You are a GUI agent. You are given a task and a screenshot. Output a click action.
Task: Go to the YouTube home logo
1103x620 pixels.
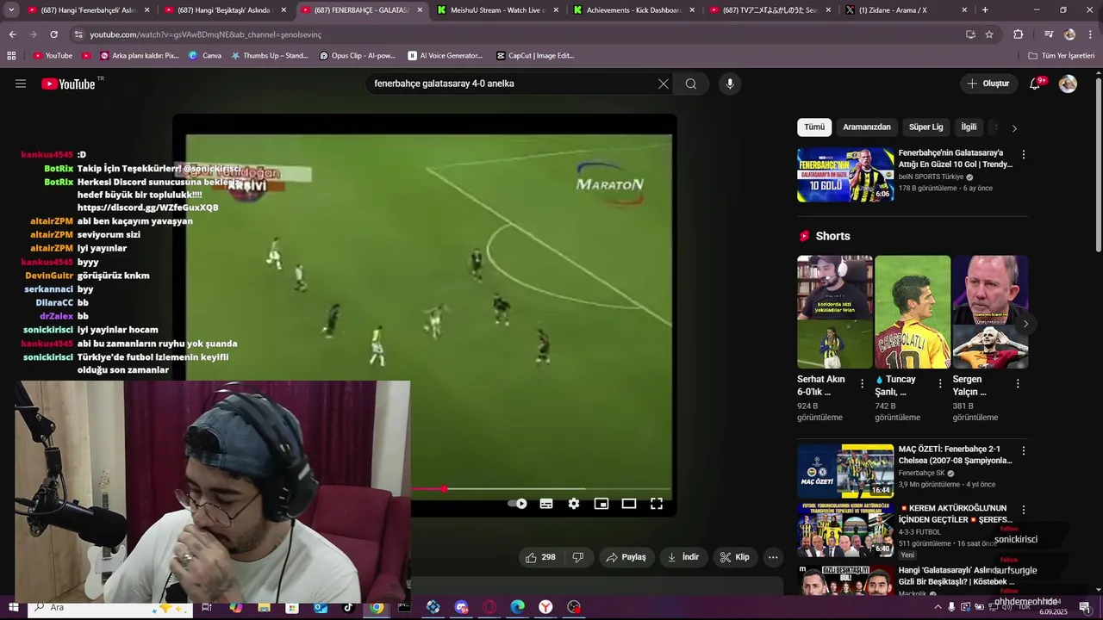point(68,84)
